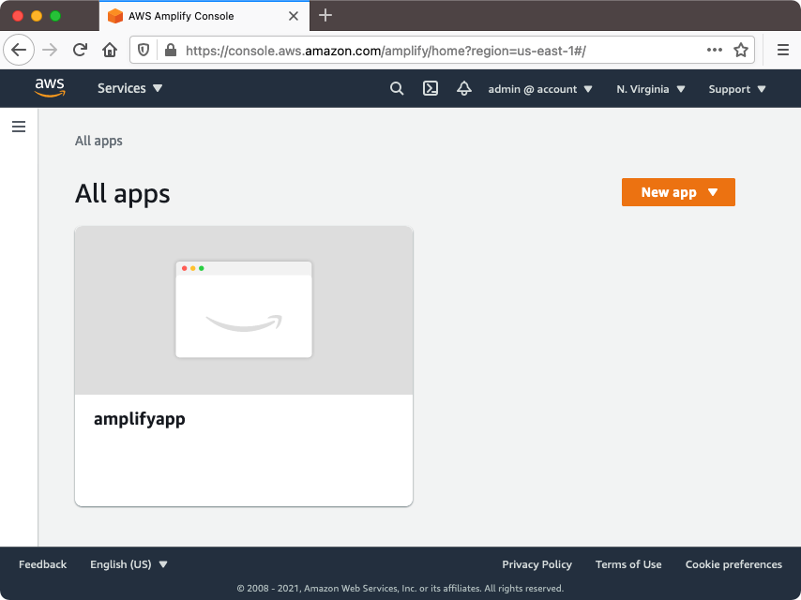Bookmark this page with star icon
Viewport: 801px width, 600px height.
pos(741,50)
